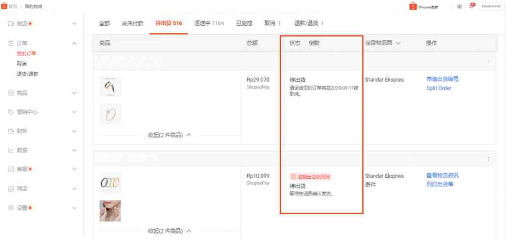Click the 列印出货单 link
Viewport: 506px width, 240px height.
pos(440,184)
